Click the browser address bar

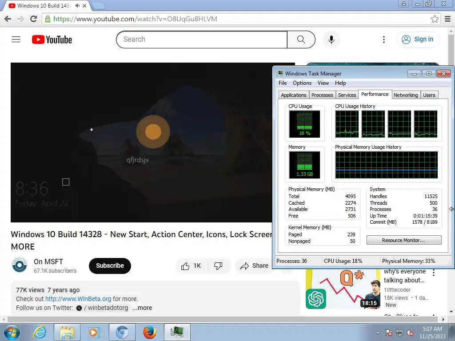pyautogui.click(x=236, y=19)
